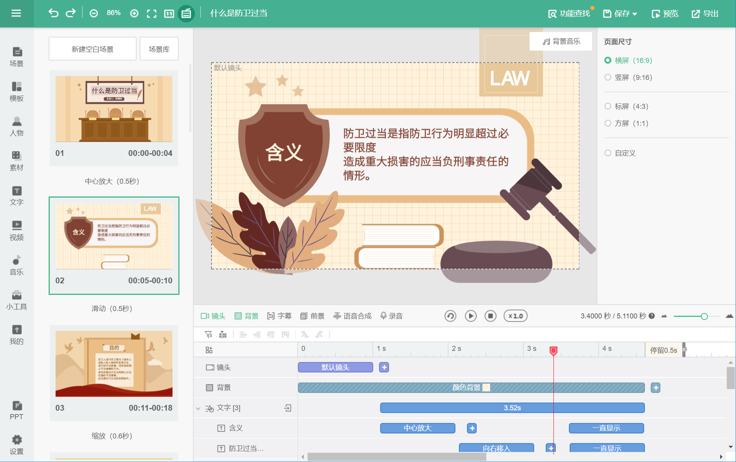This screenshot has height=462, width=736.
Task: Import a PPT file
Action: [x=17, y=410]
